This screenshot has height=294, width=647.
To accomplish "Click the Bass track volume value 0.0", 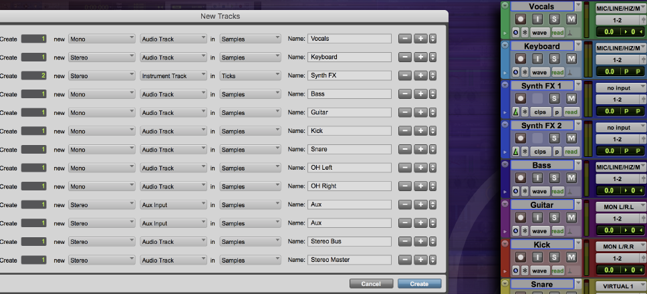I will point(609,190).
